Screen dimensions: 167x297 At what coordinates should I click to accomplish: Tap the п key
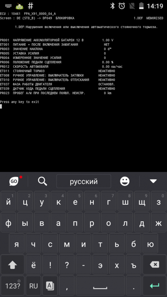coord(75,223)
